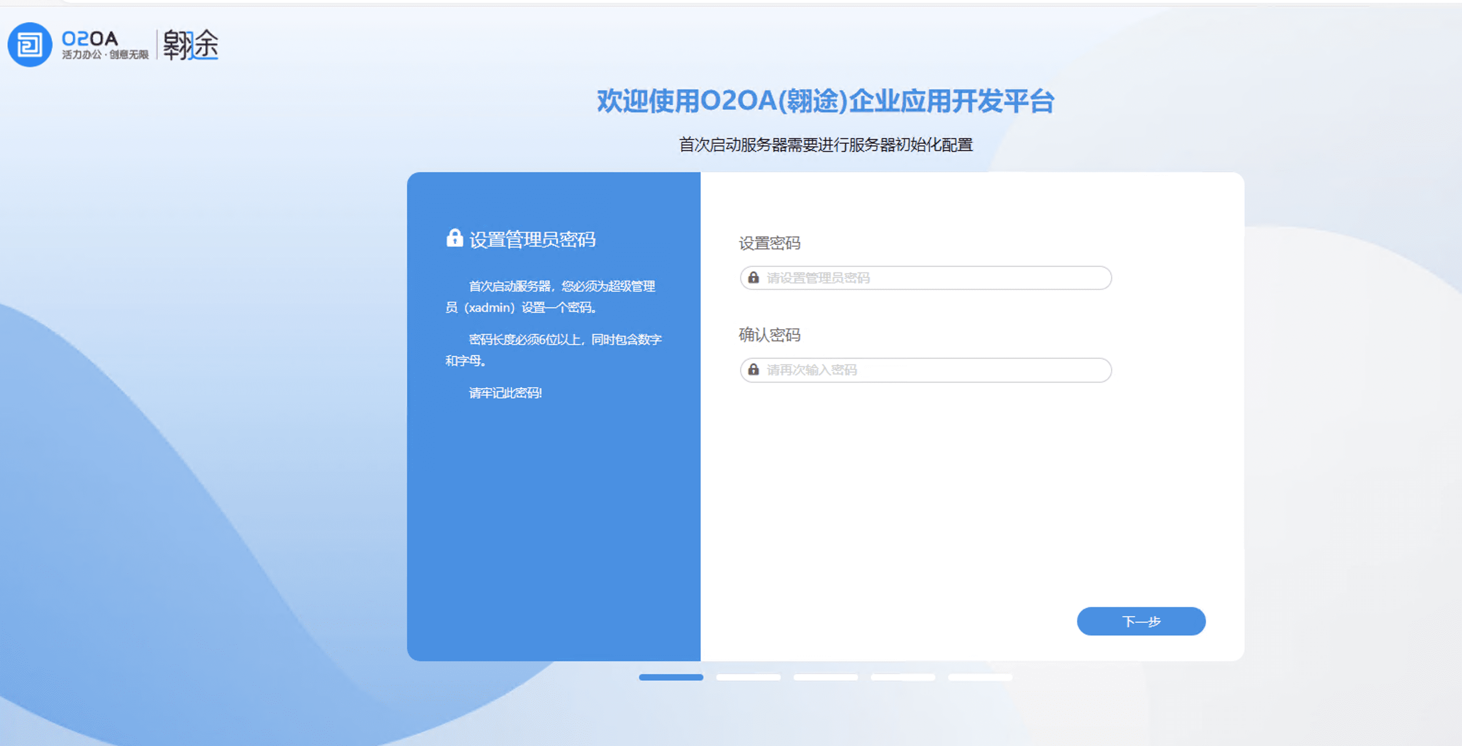Click the 设置密码 label
This screenshot has width=1462, height=746.
[770, 243]
